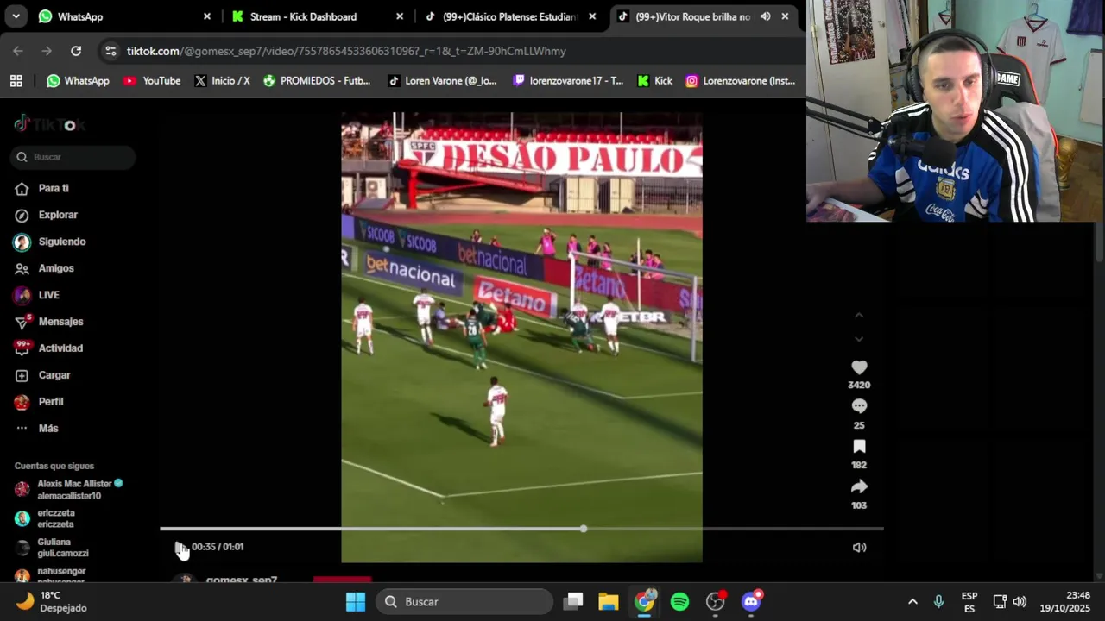
Task: Click the TikTok search field Buscar
Action: (x=73, y=157)
